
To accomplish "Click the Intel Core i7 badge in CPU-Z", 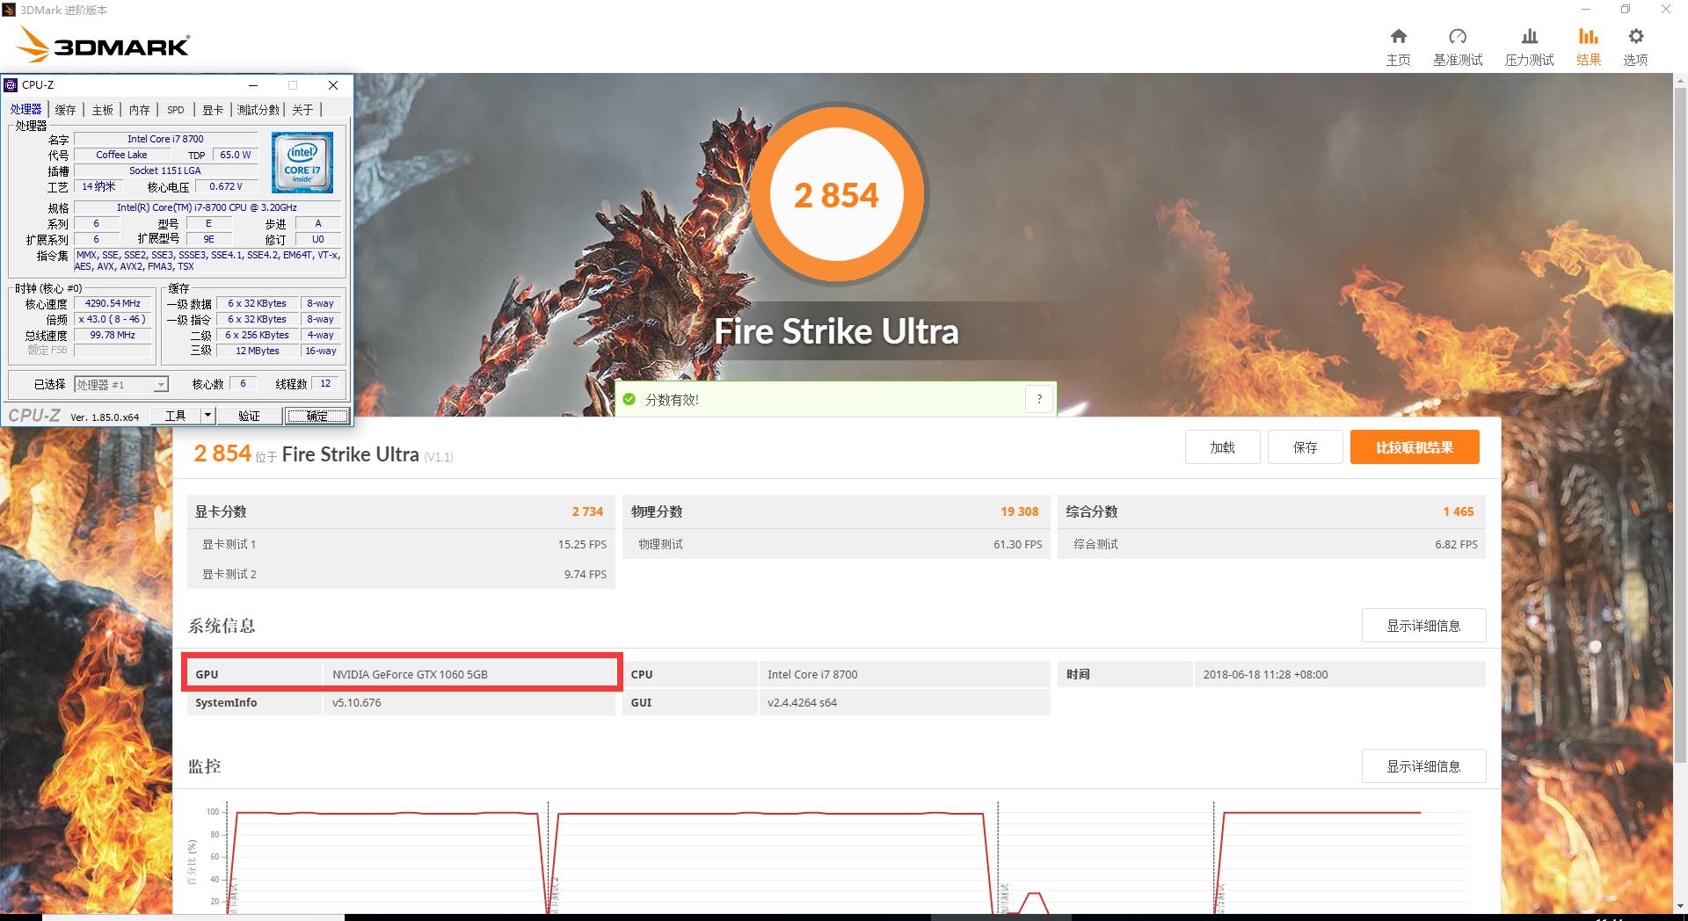I will point(302,162).
